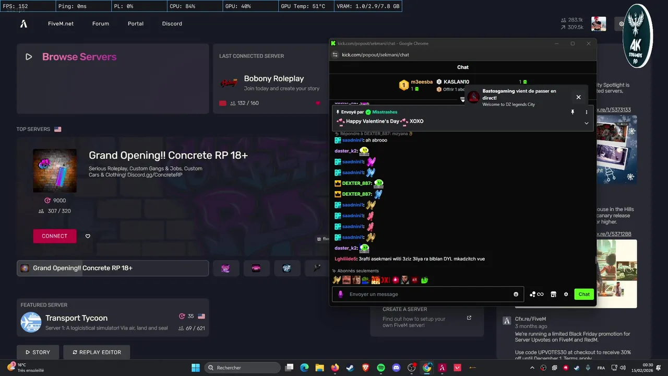Open the Browse Servers heading
The width and height of the screenshot is (668, 376).
click(x=79, y=57)
